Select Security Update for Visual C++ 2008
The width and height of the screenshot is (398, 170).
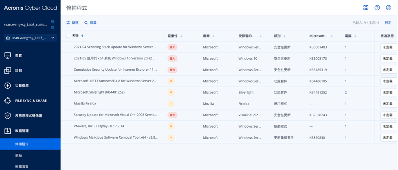click(x=115, y=115)
